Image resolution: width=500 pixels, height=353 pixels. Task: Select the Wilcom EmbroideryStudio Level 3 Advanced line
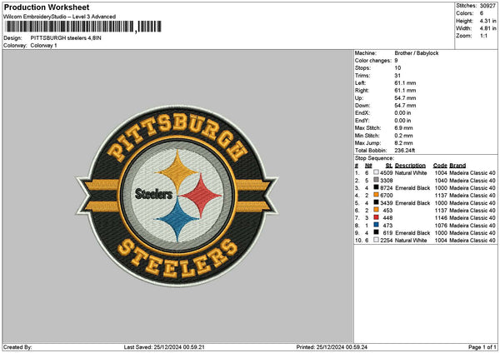click(x=60, y=17)
